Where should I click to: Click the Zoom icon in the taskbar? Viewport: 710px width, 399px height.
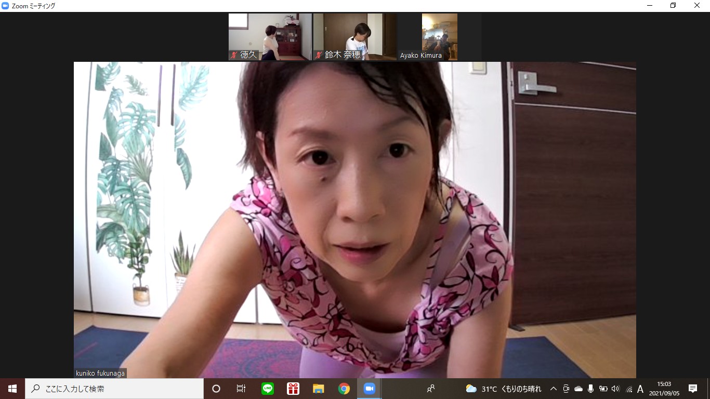click(369, 389)
